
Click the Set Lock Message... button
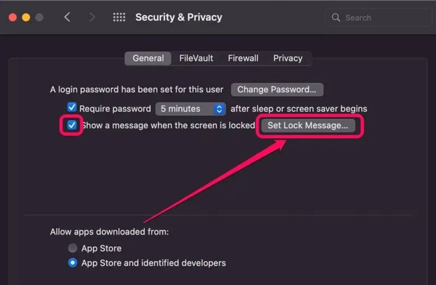point(308,125)
